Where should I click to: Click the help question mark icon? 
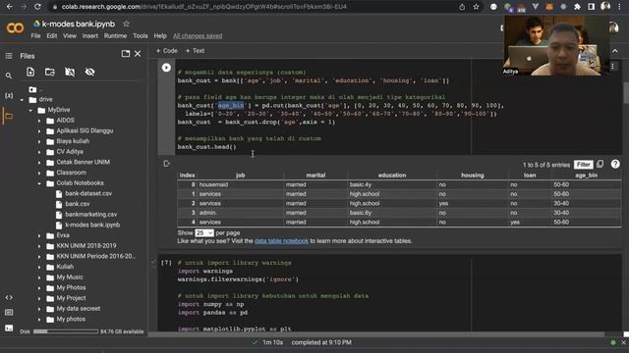click(x=615, y=164)
